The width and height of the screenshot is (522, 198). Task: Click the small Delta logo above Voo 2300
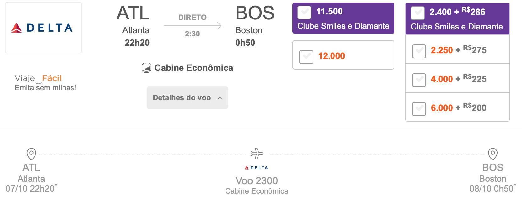[x=256, y=168]
